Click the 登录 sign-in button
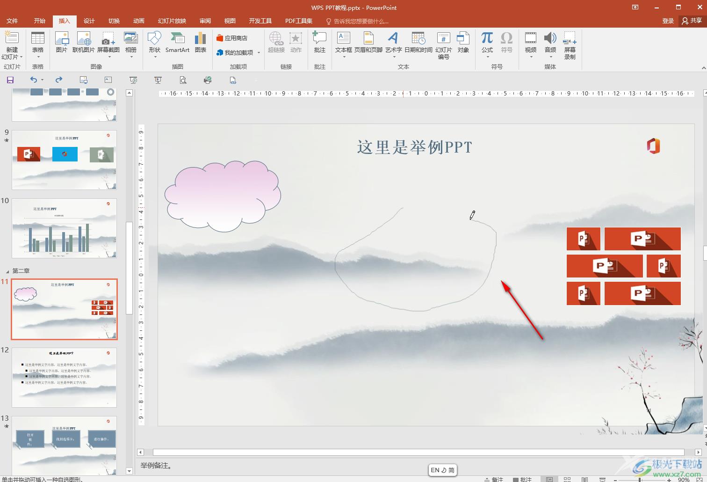Screen dimensions: 707x482 668,21
